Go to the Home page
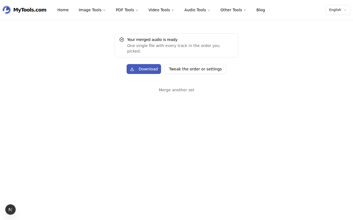Screen dimensions: 353x220 pyautogui.click(x=63, y=10)
